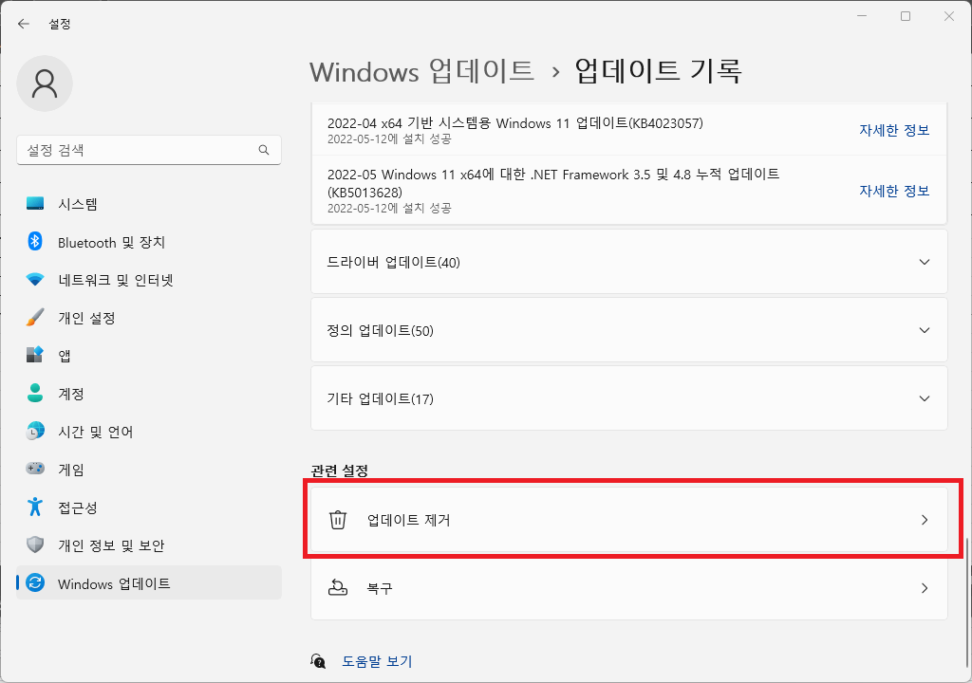Click the personalization paintbrush icon
972x683 pixels.
coord(35,318)
